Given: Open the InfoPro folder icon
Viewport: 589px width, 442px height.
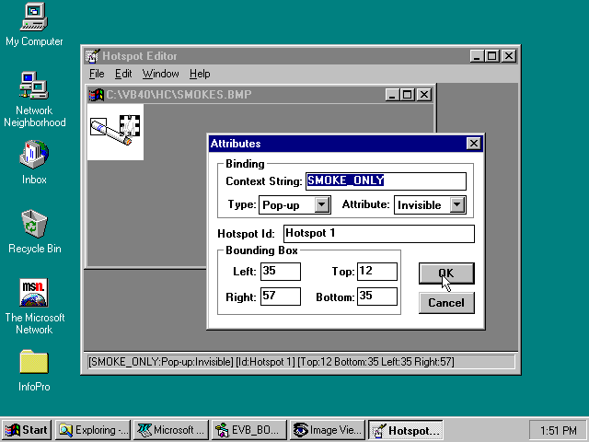Looking at the screenshot, I should tap(34, 362).
